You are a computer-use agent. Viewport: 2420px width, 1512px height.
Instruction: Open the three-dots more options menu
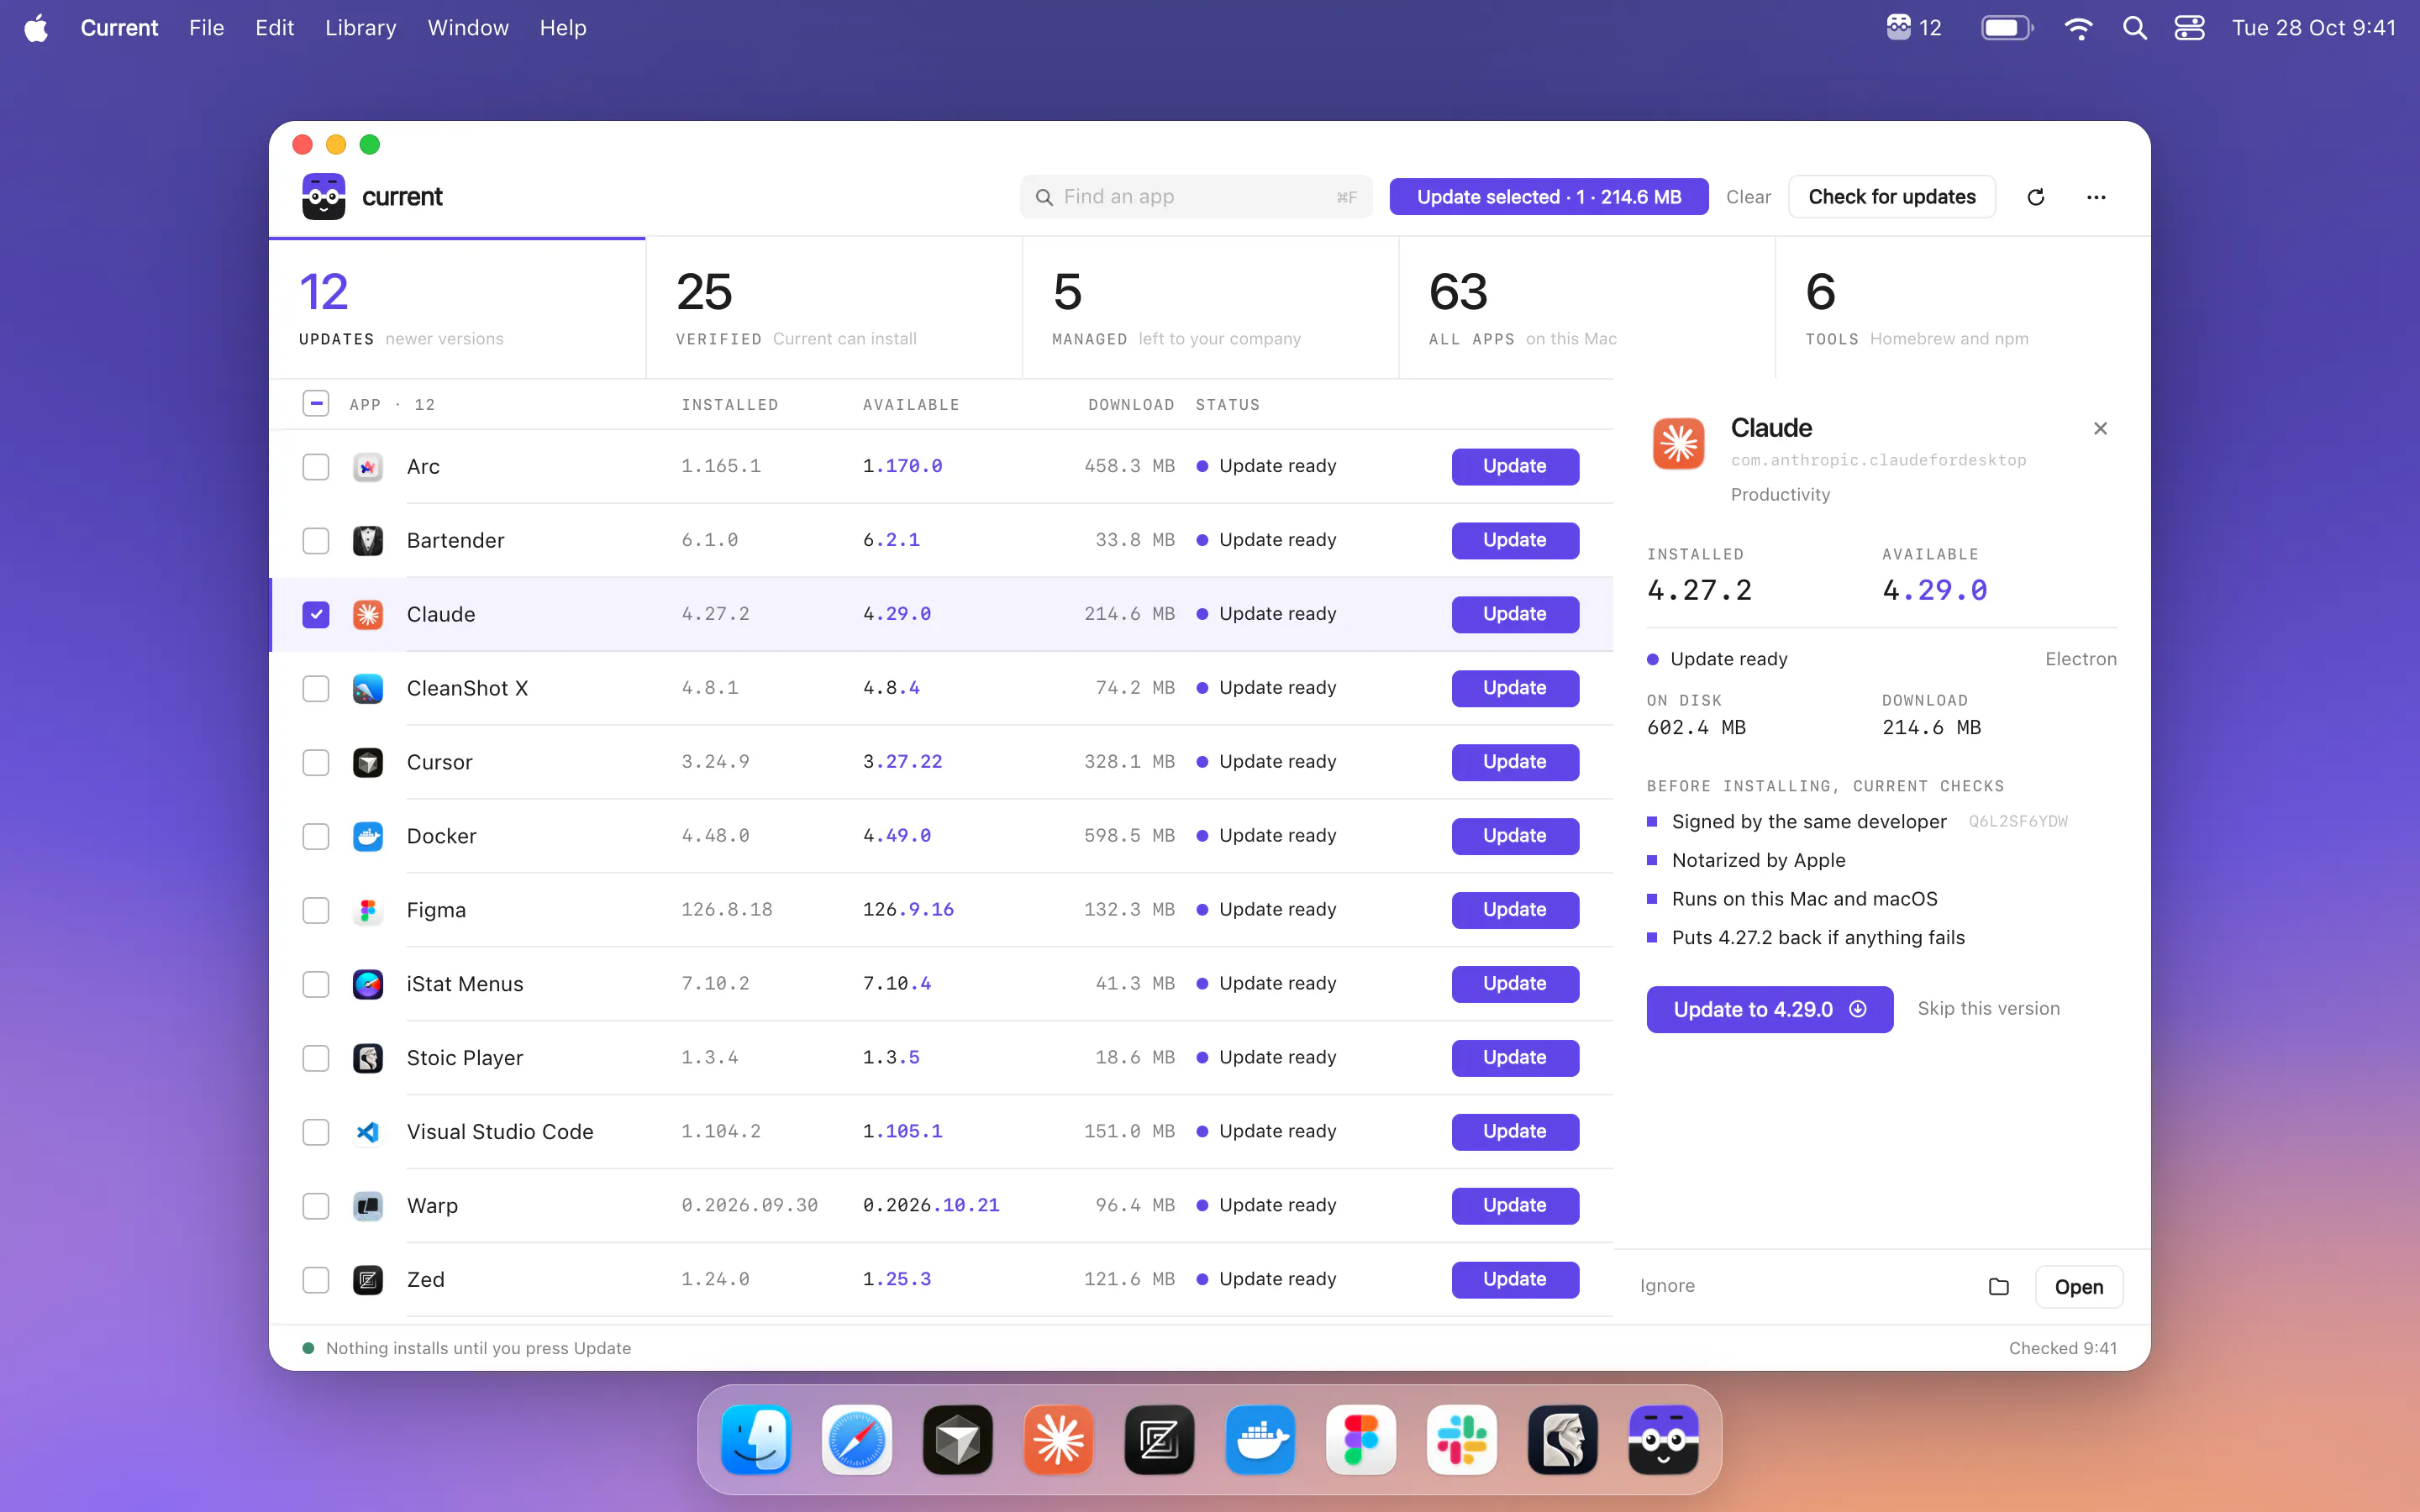tap(2097, 197)
